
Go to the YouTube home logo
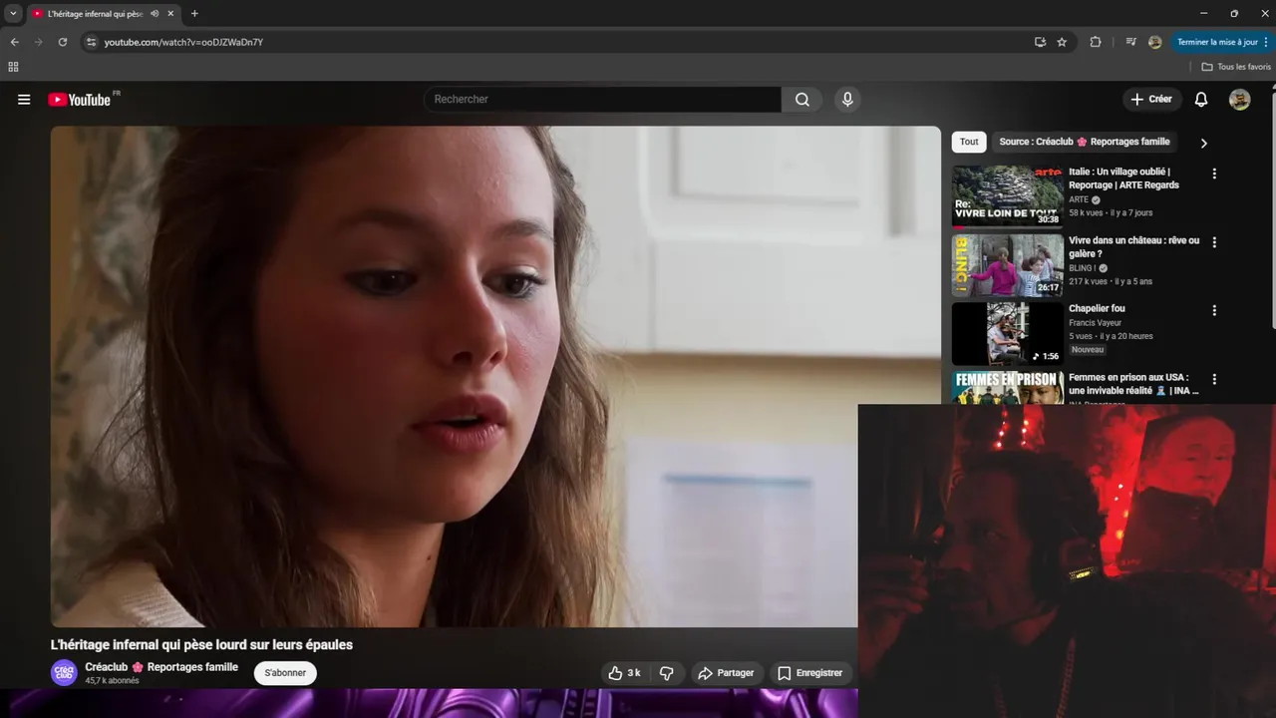(80, 100)
